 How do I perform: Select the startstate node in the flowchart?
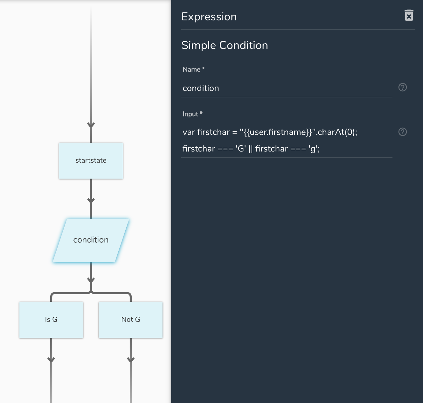[x=91, y=160]
